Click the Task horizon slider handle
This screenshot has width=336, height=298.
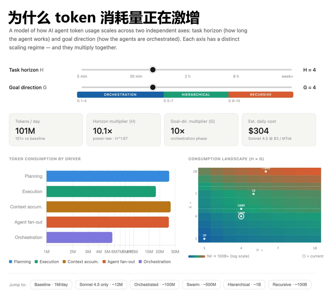(x=153, y=70)
